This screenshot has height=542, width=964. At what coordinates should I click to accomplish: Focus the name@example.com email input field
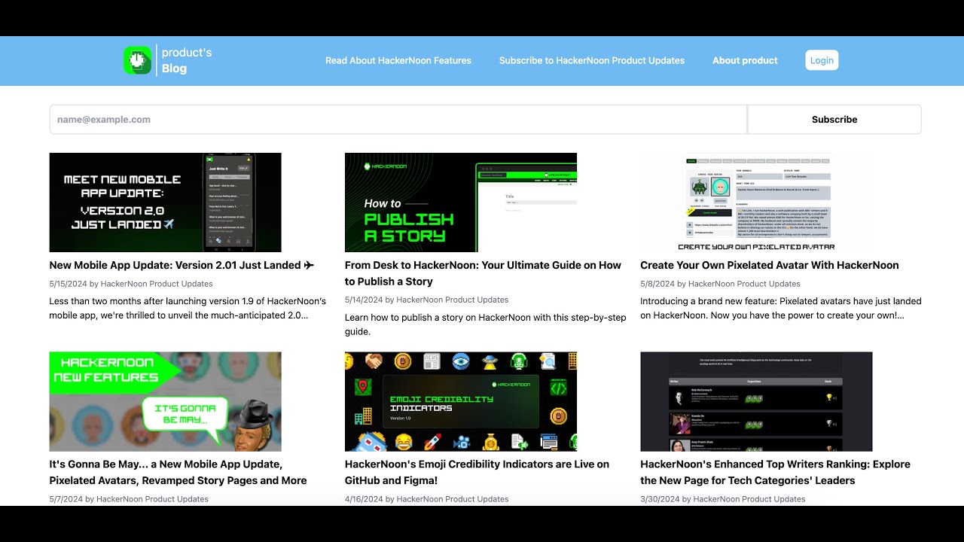(x=398, y=120)
